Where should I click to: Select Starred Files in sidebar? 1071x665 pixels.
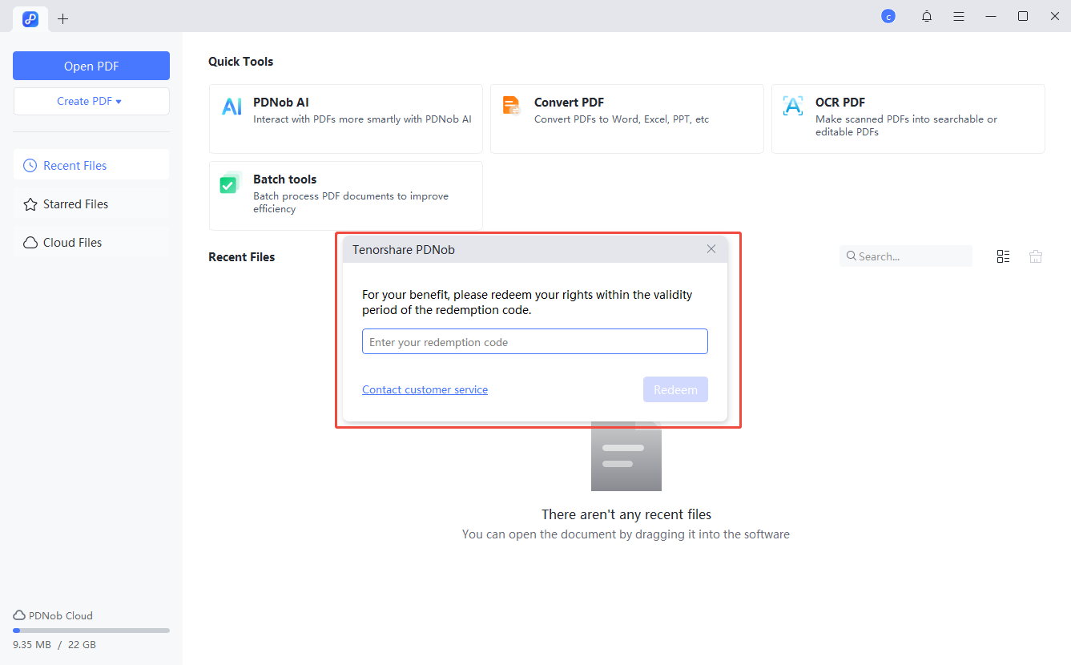pyautogui.click(x=91, y=204)
